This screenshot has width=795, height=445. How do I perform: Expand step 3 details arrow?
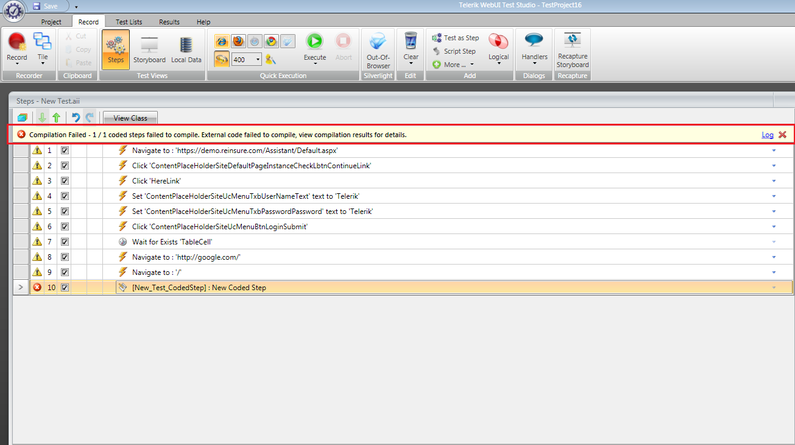click(x=774, y=180)
